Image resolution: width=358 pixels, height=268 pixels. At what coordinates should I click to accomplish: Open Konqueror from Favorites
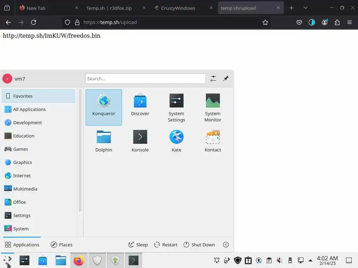coord(103,107)
